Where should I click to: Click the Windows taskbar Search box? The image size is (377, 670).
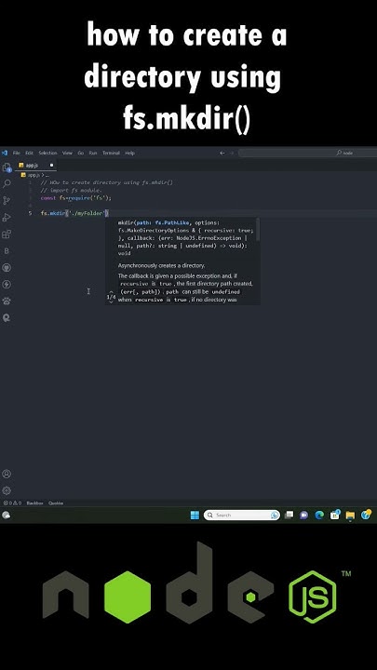tap(241, 515)
